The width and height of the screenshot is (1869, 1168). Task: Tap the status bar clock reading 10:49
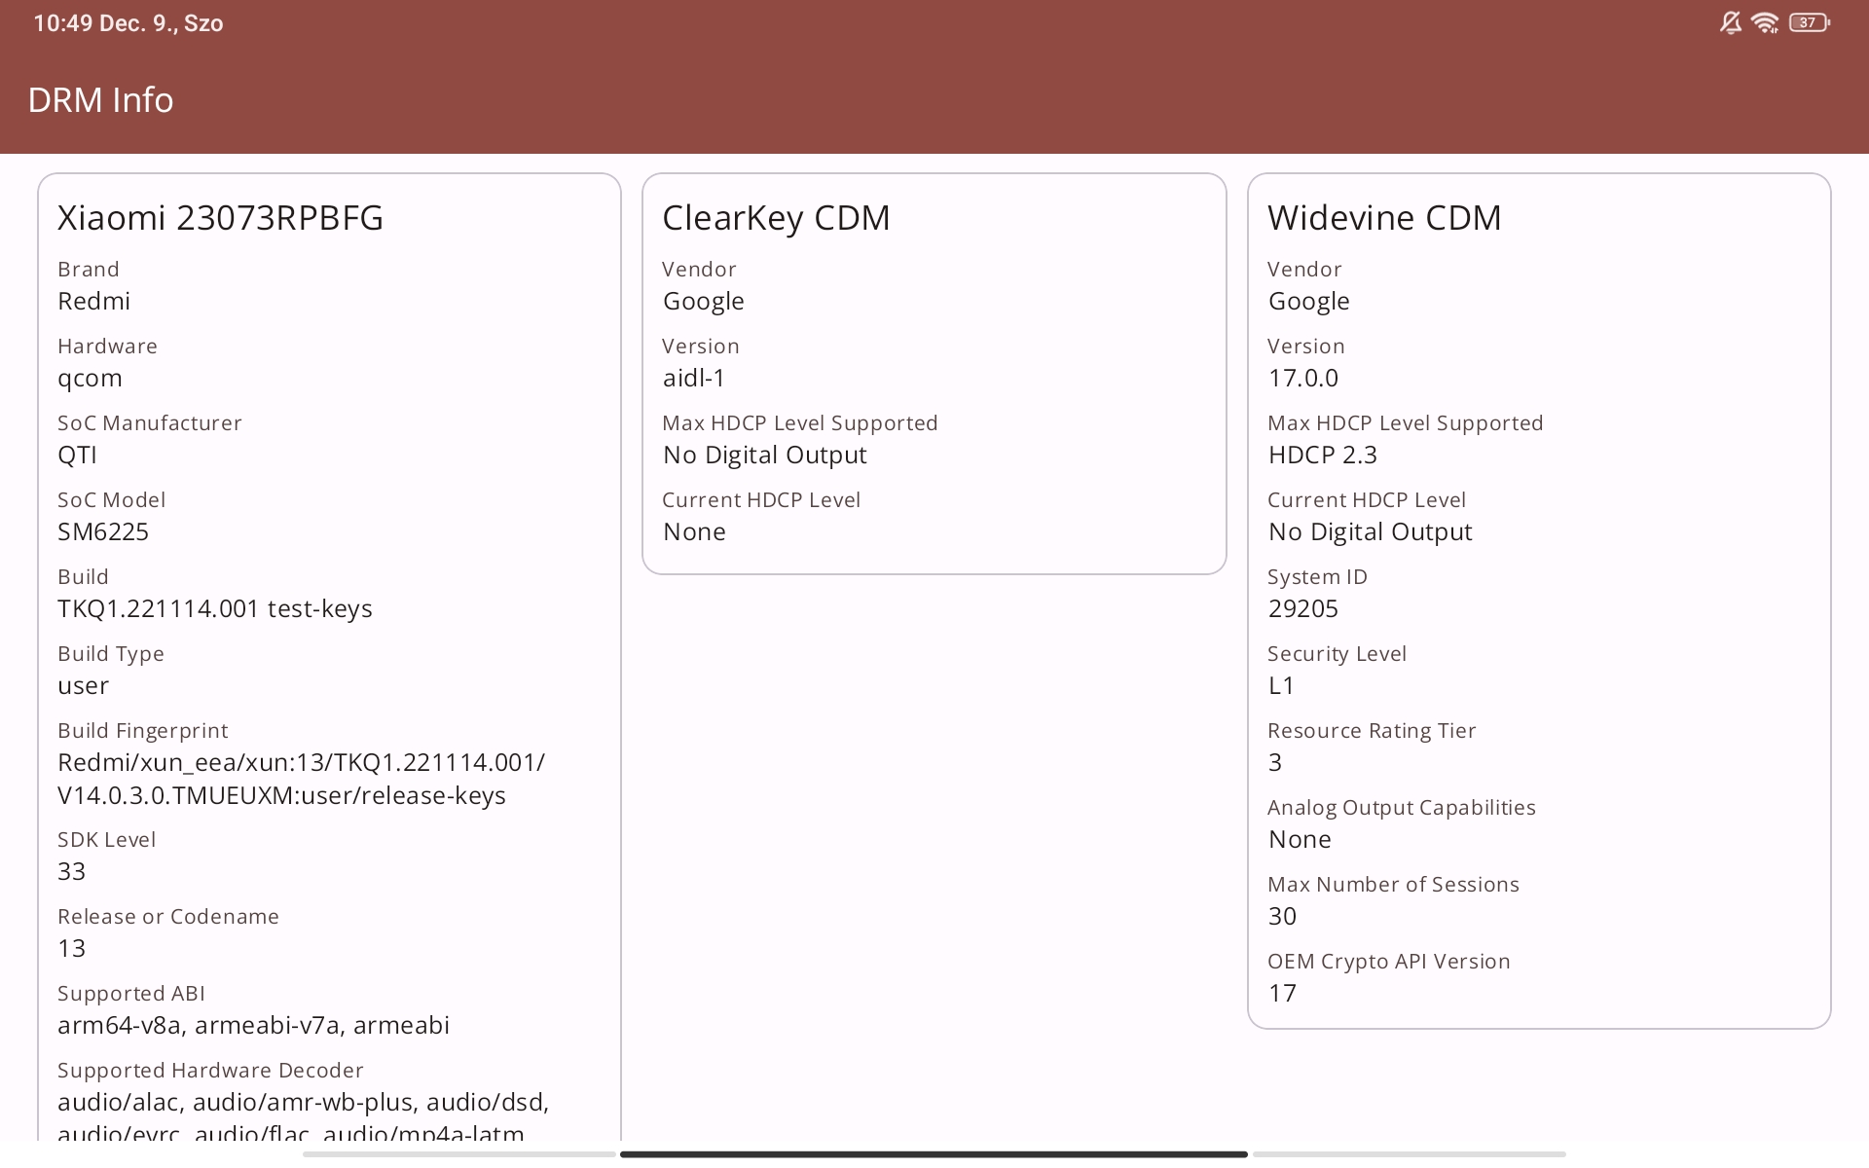(x=64, y=23)
